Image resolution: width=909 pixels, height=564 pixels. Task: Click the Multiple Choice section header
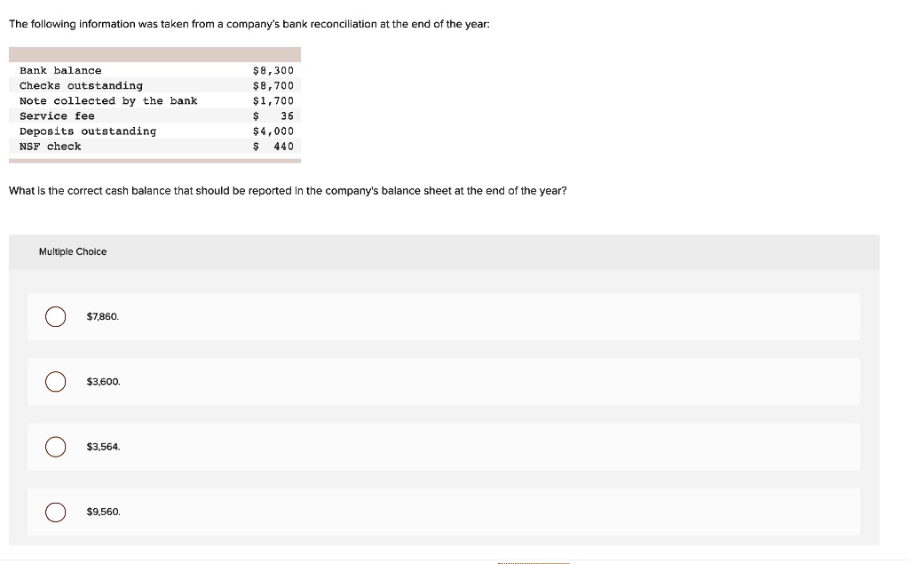point(73,251)
